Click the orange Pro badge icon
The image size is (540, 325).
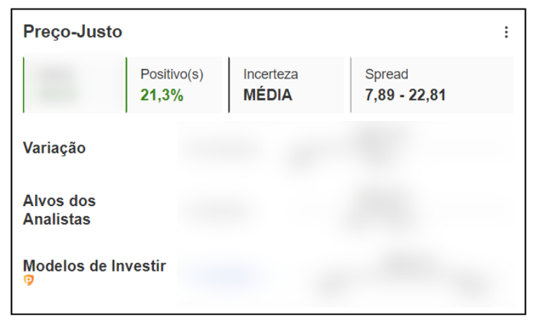coord(29,280)
